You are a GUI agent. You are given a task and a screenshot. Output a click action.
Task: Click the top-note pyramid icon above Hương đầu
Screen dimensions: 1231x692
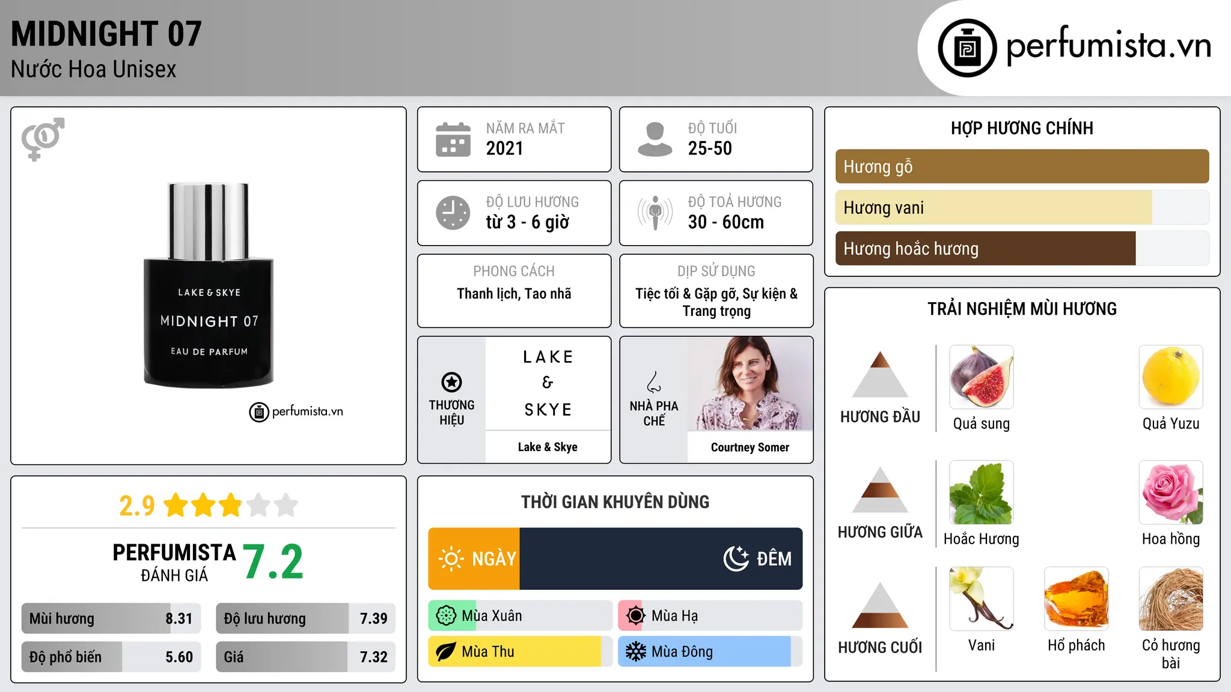880,374
